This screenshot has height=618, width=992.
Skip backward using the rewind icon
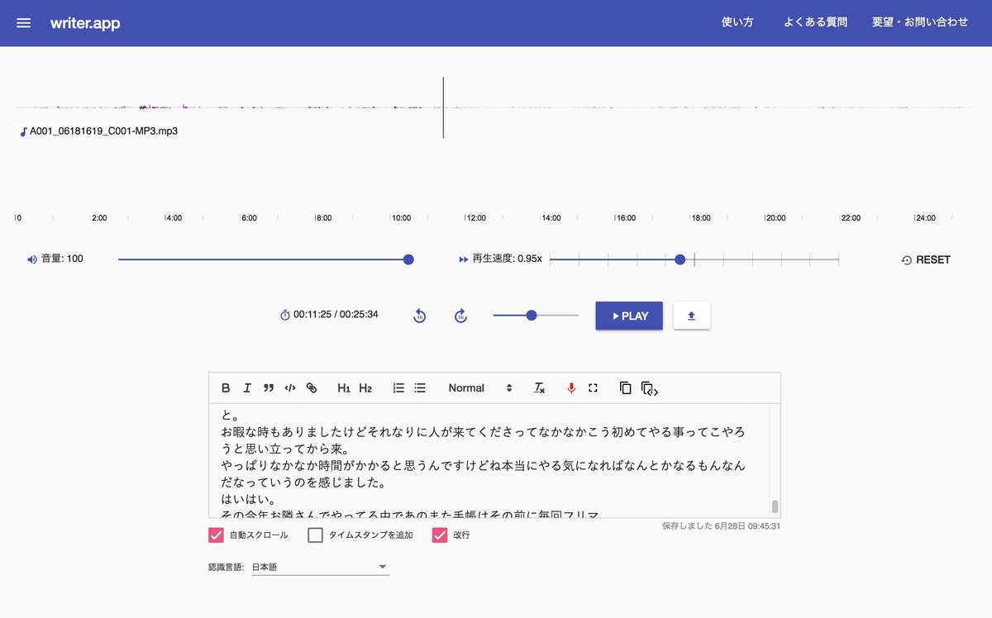pyautogui.click(x=419, y=315)
